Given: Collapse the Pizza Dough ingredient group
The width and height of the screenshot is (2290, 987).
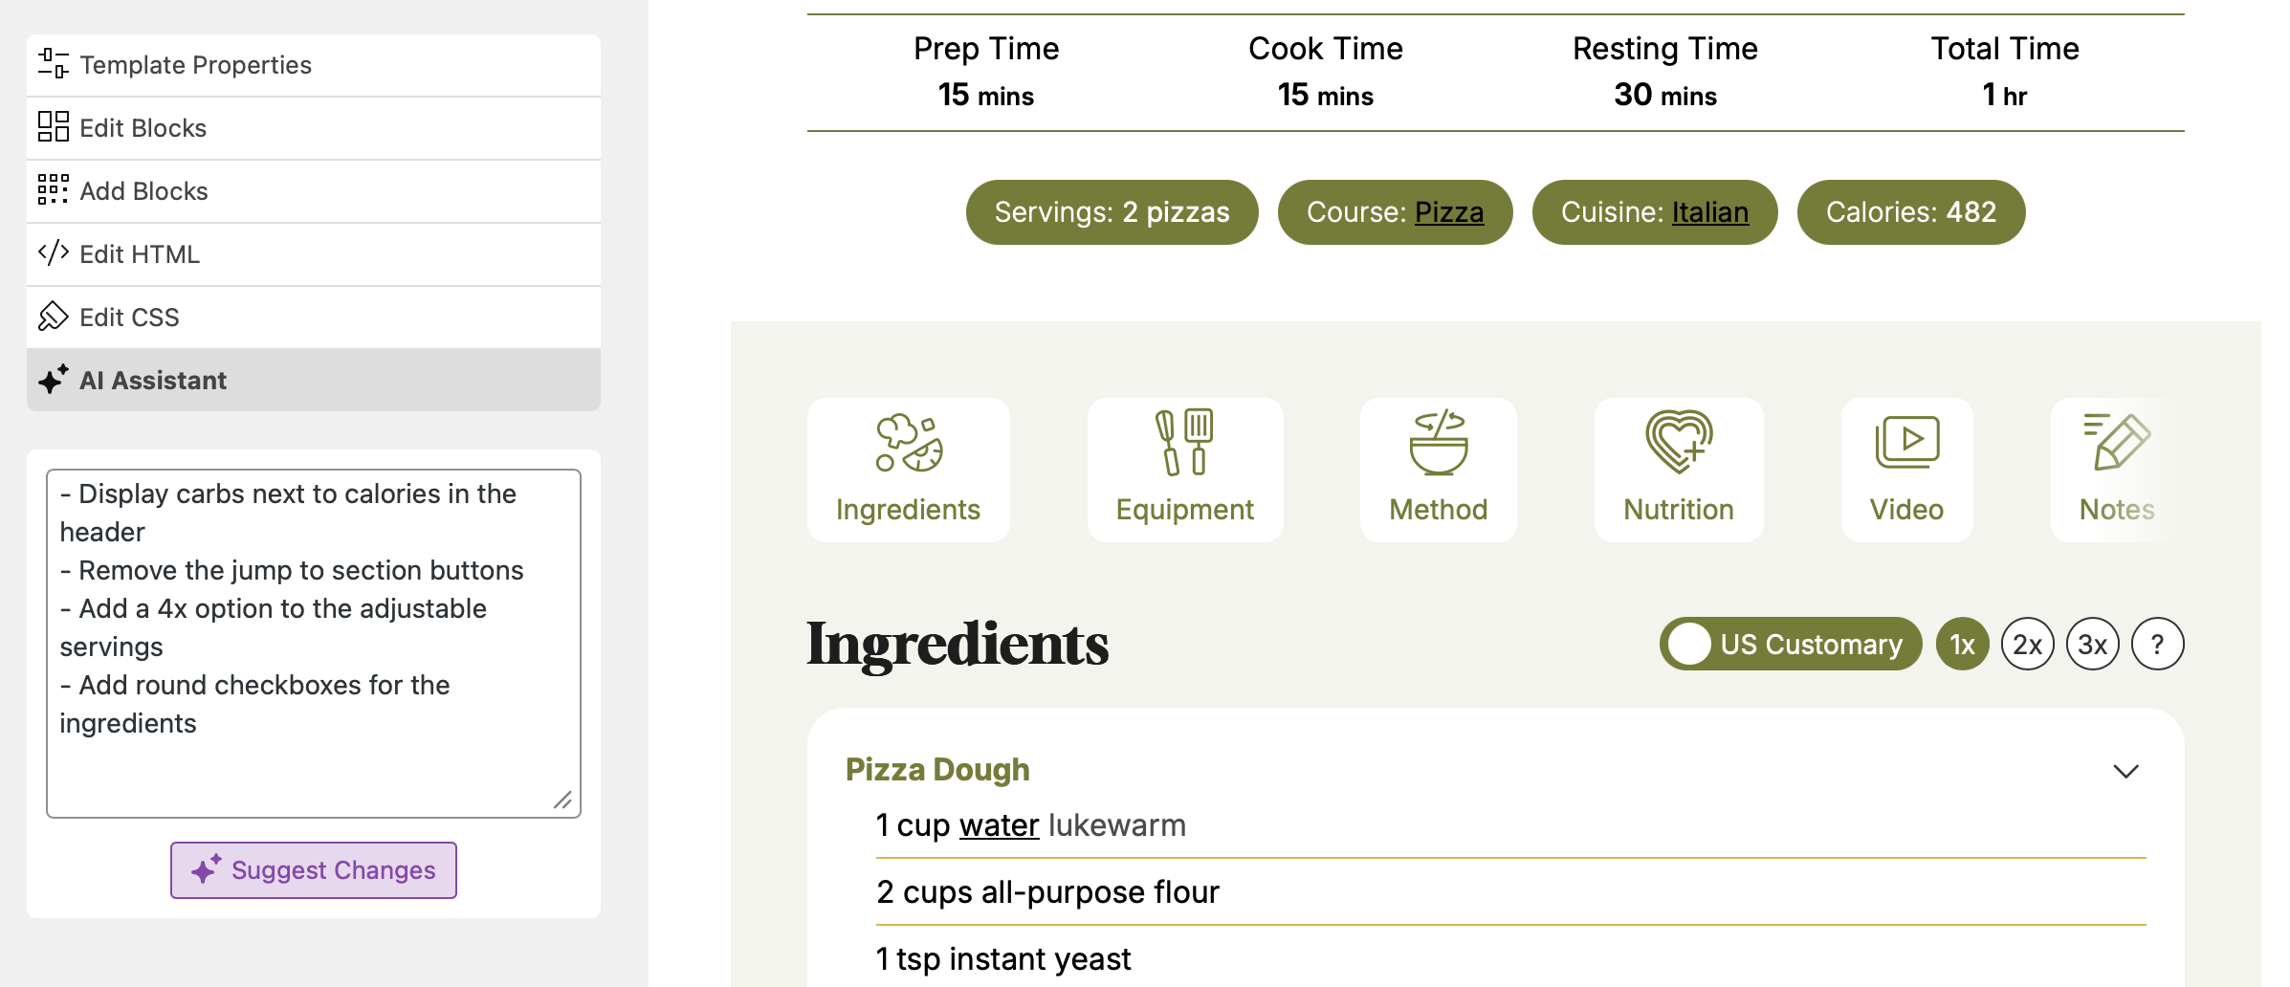Looking at the screenshot, I should point(2125,771).
